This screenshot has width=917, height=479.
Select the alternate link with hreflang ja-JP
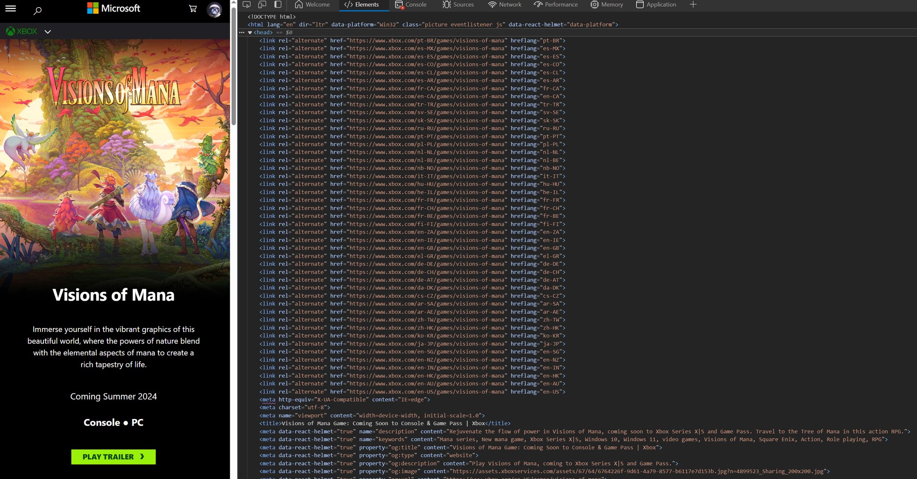[x=412, y=344]
